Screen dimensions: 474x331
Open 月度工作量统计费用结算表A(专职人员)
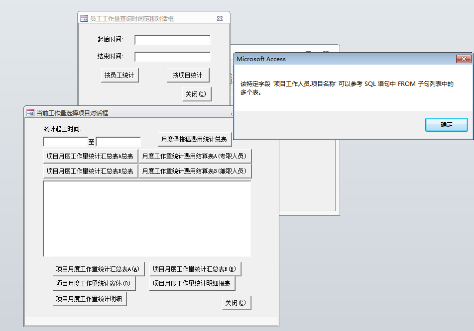coord(195,156)
